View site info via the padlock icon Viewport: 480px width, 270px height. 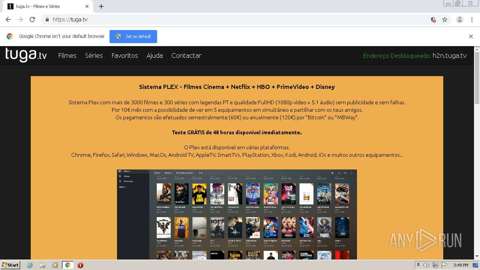coord(47,19)
